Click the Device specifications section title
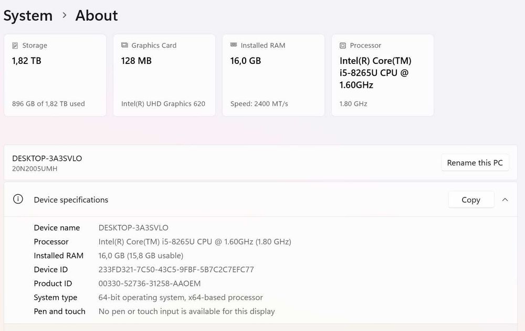 click(x=71, y=200)
